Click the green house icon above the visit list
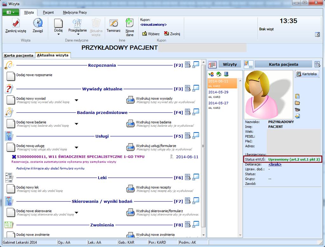Image resolution: width=325 pixels, height=247 pixels. click(219, 74)
